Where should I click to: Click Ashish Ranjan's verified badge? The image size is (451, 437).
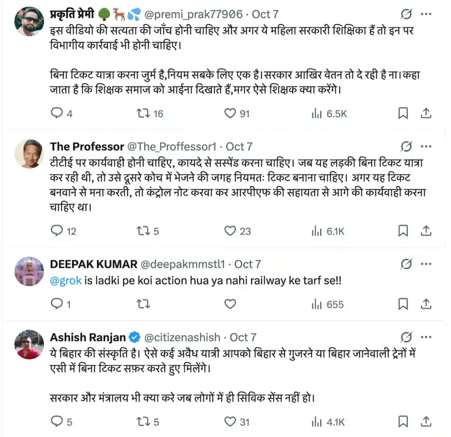pos(134,337)
